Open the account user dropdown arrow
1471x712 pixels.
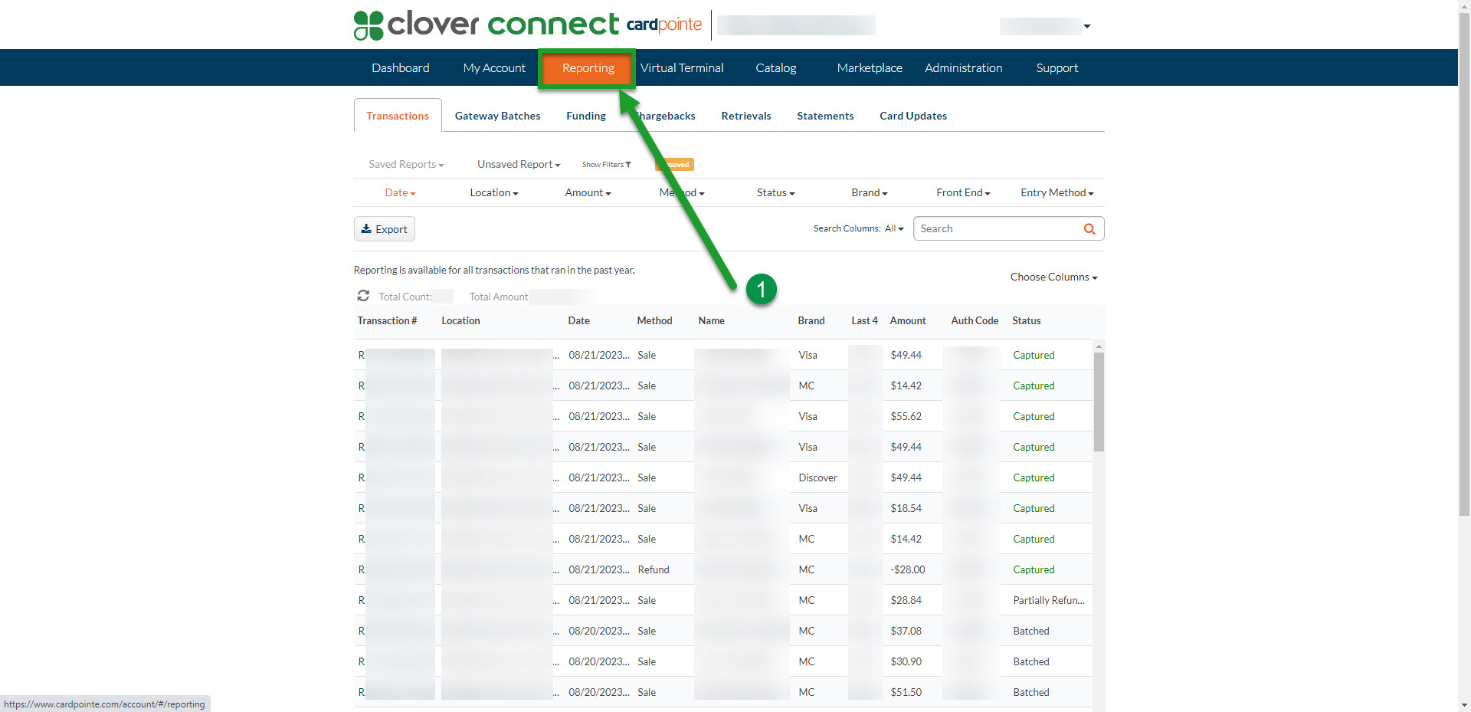[1086, 27]
